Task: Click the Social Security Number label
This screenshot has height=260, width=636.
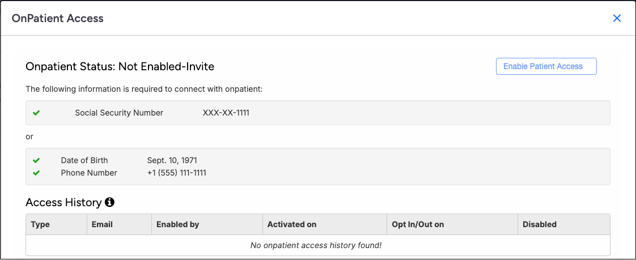Action: (119, 113)
